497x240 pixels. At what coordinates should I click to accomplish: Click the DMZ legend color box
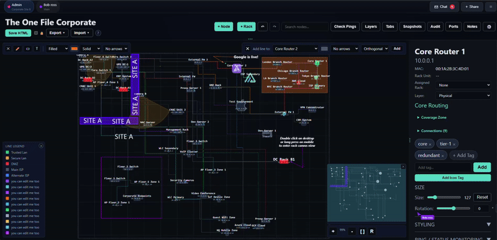coord(7,164)
